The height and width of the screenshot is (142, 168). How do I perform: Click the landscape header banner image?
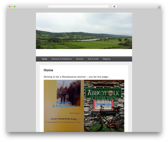coord(84,31)
